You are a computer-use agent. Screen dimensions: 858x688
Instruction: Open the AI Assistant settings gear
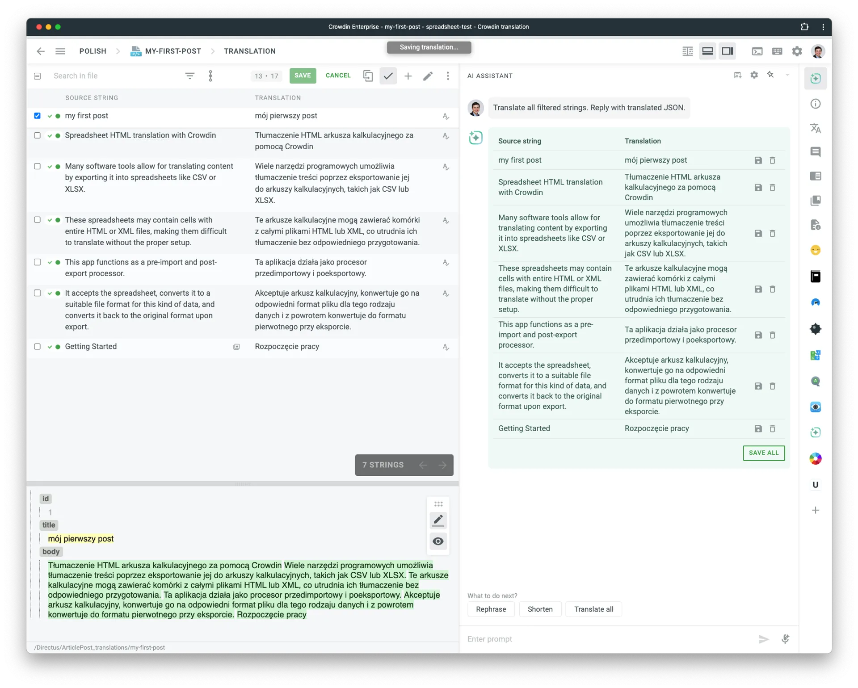tap(754, 75)
